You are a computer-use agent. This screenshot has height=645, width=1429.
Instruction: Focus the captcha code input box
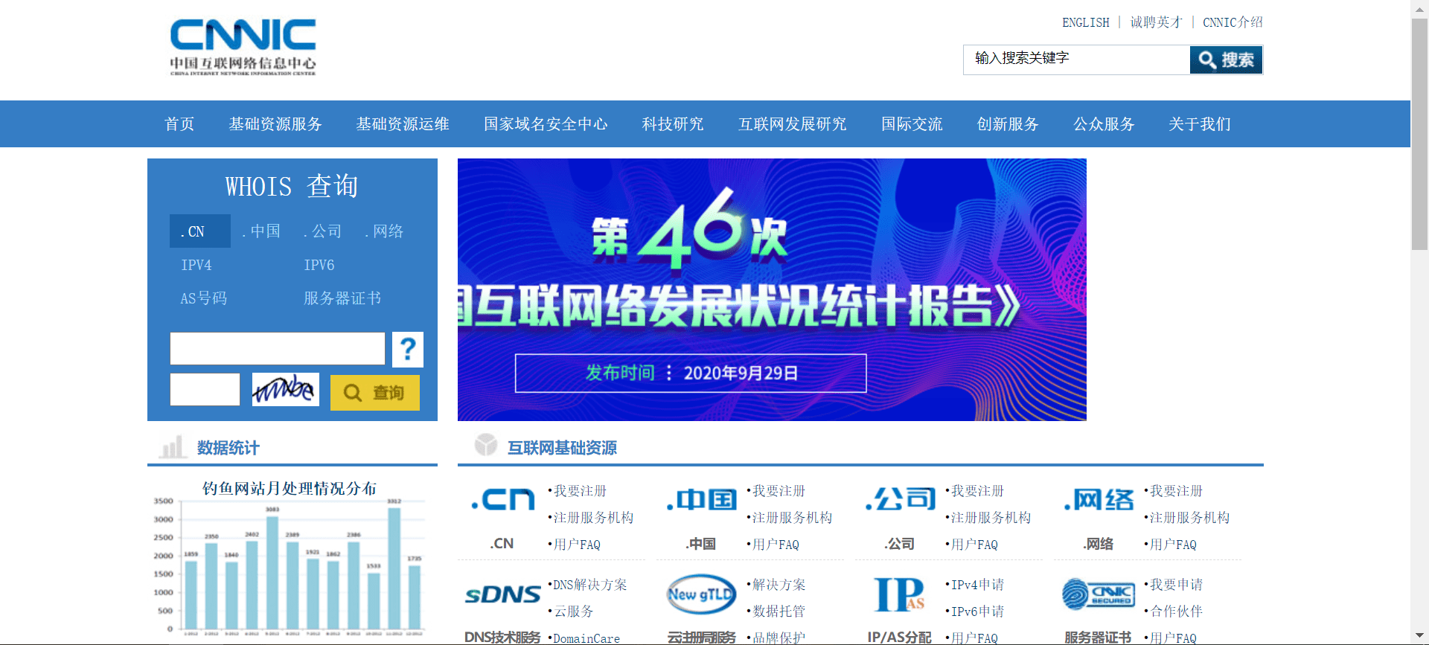205,389
